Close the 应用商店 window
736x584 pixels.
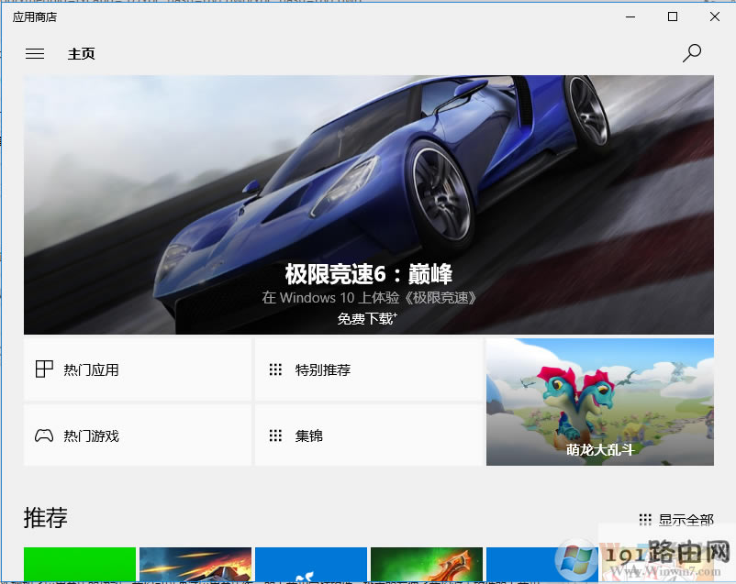(x=714, y=17)
